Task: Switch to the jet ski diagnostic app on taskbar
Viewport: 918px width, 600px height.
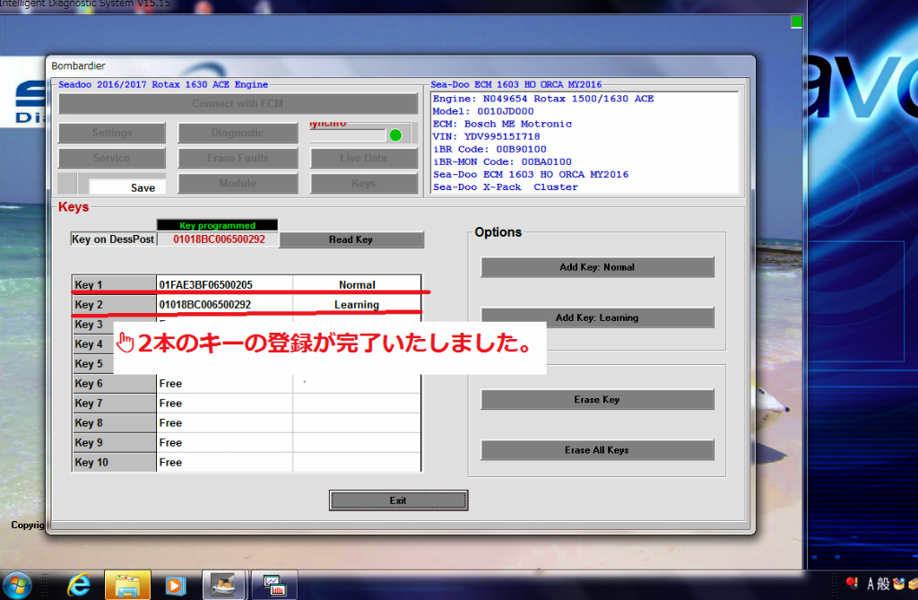Action: pyautogui.click(x=223, y=586)
